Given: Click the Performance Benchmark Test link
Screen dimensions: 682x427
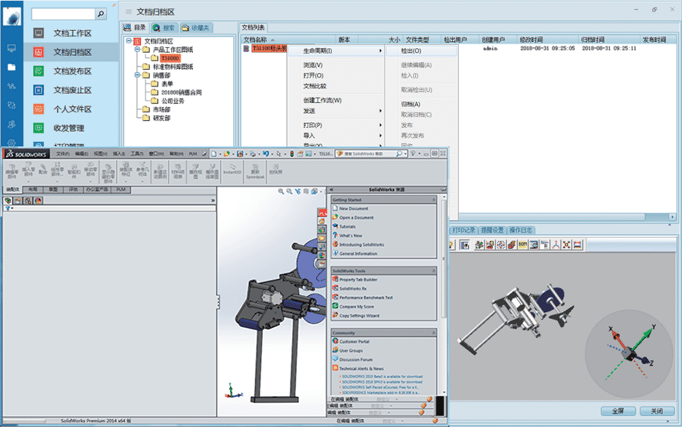Looking at the screenshot, I should [x=366, y=298].
